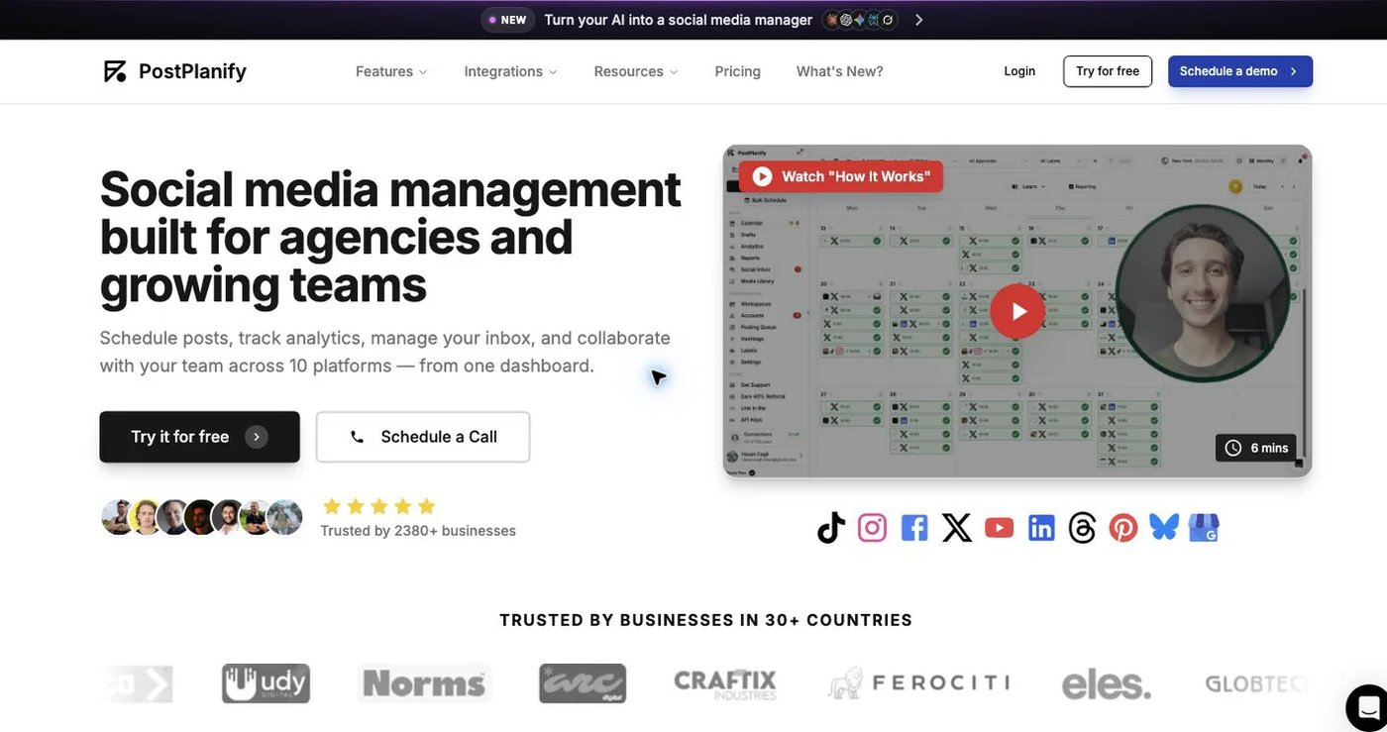
Task: Open the Google Business Profile icon
Action: tap(1204, 528)
